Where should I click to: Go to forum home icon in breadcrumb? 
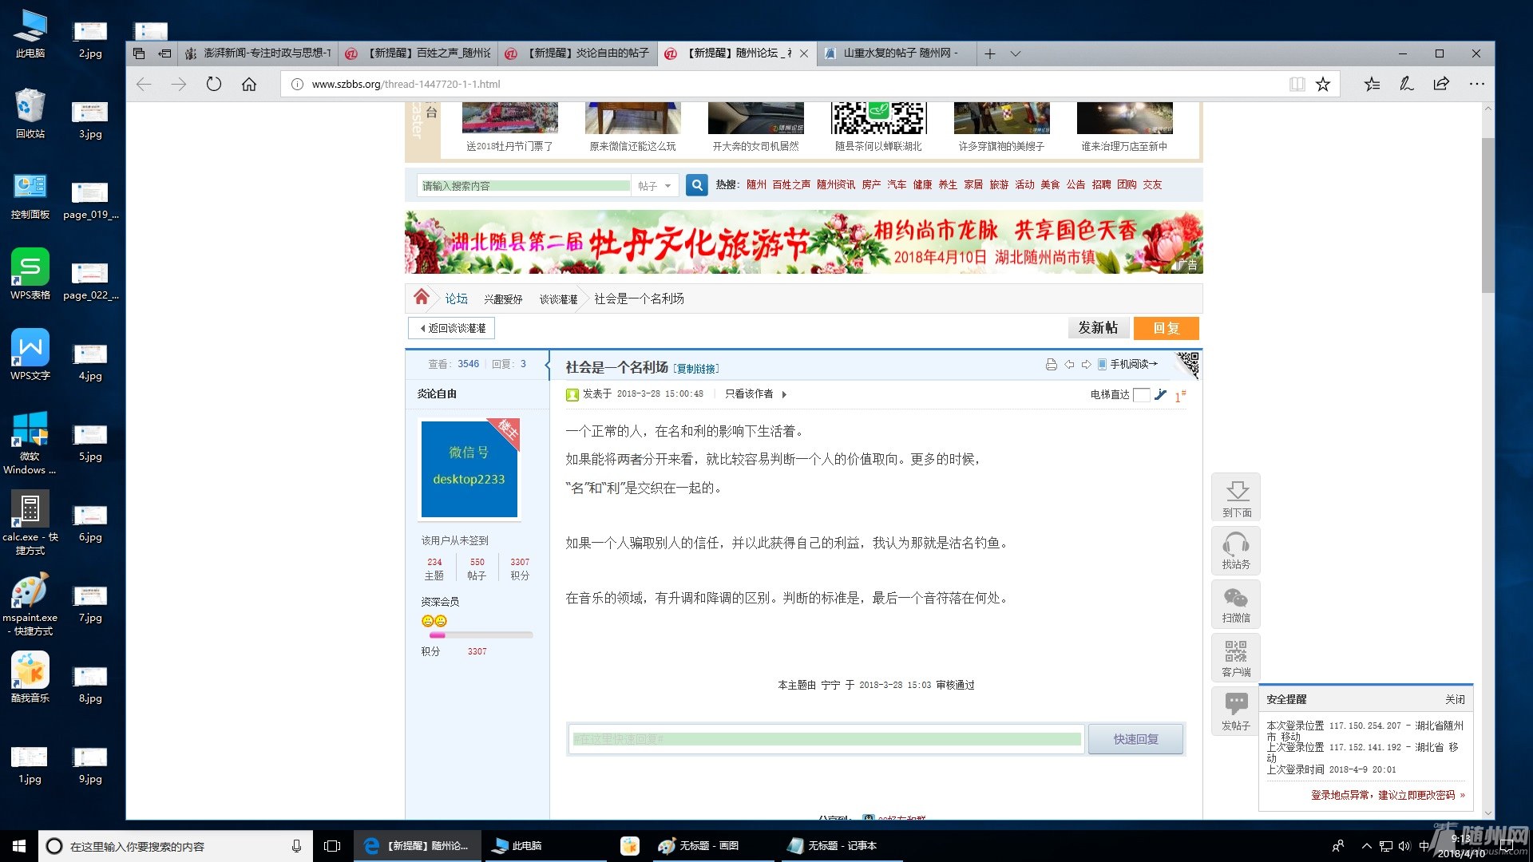pos(422,298)
